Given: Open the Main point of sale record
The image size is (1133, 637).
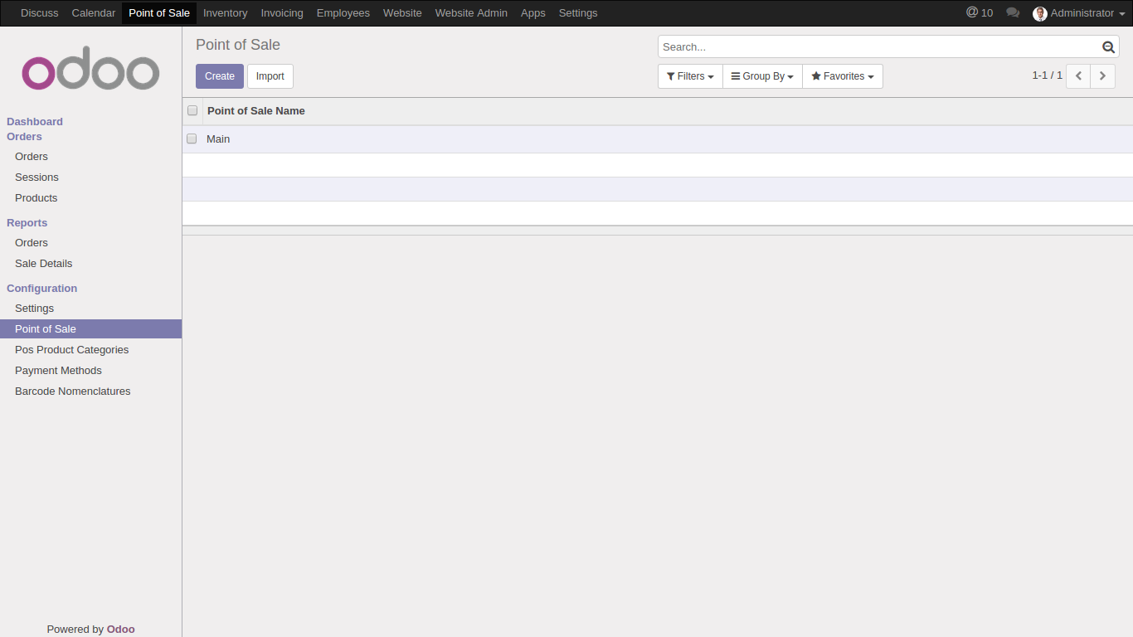Looking at the screenshot, I should coord(218,139).
